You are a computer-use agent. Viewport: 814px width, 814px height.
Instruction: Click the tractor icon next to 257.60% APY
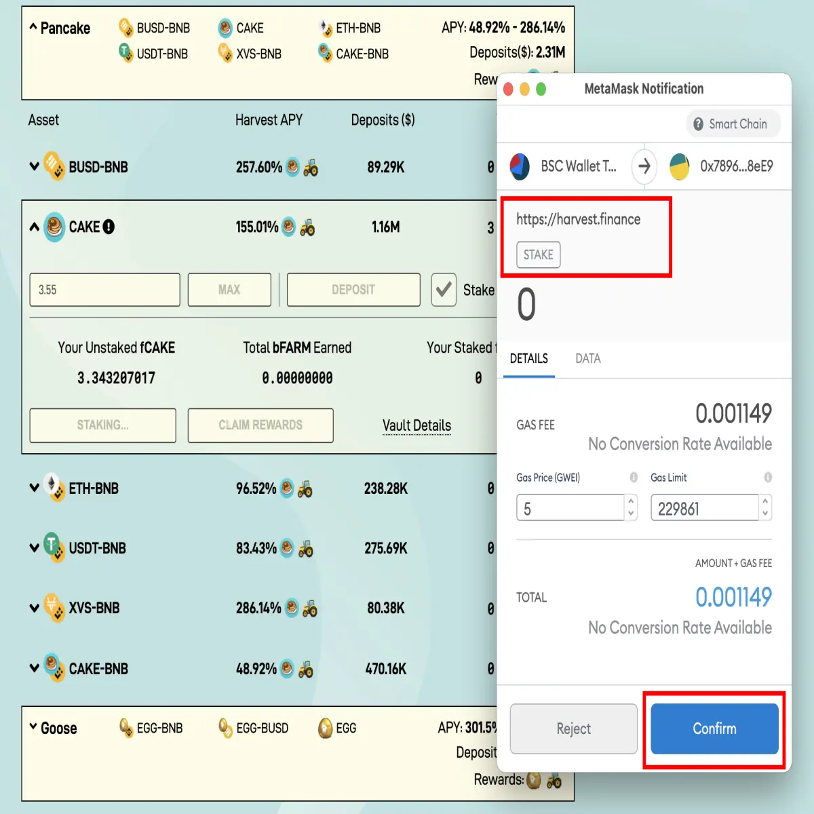[x=311, y=168]
